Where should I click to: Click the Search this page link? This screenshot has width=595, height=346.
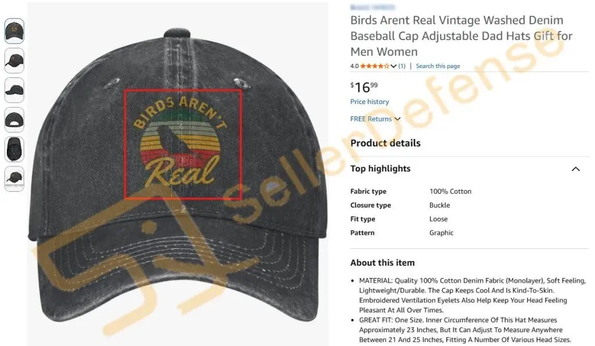click(438, 66)
